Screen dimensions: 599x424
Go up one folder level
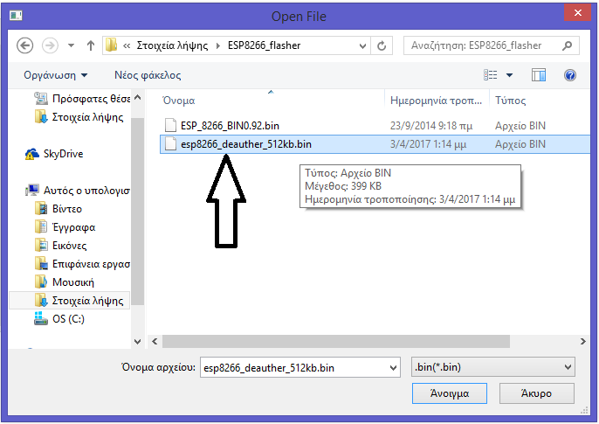tap(91, 45)
